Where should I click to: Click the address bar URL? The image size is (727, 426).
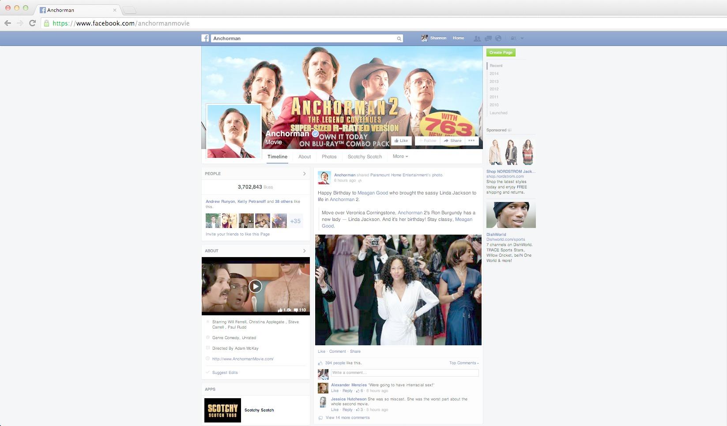pyautogui.click(x=121, y=23)
